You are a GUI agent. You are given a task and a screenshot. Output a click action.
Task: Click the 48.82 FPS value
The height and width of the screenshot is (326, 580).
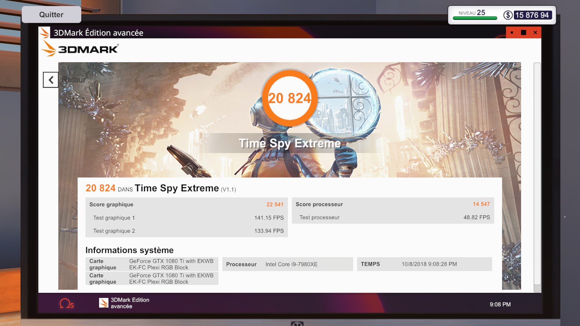coord(477,217)
